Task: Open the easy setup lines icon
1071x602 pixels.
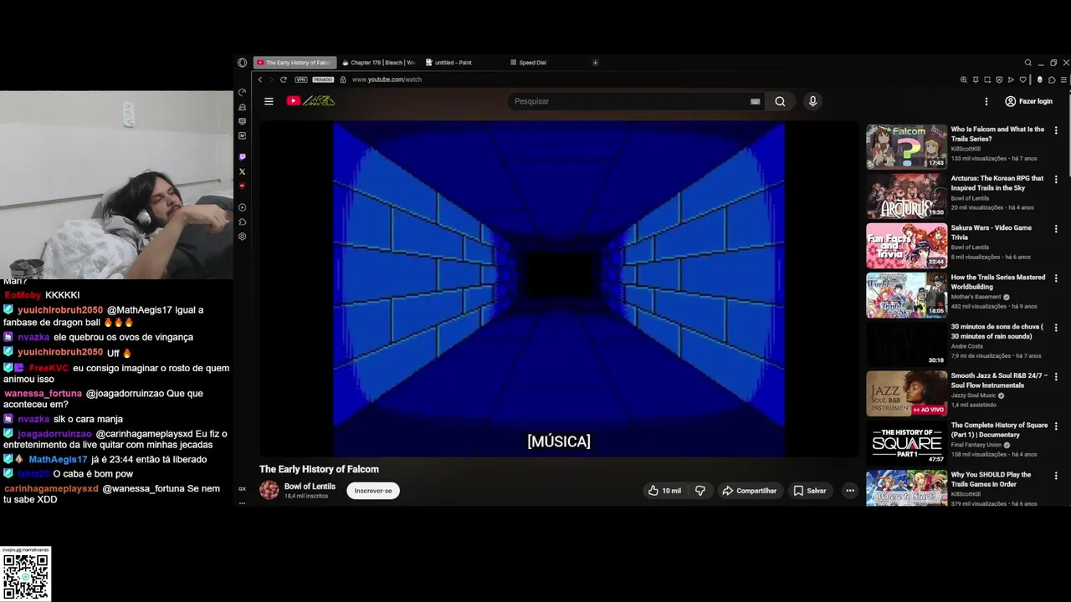Action: point(1063,80)
